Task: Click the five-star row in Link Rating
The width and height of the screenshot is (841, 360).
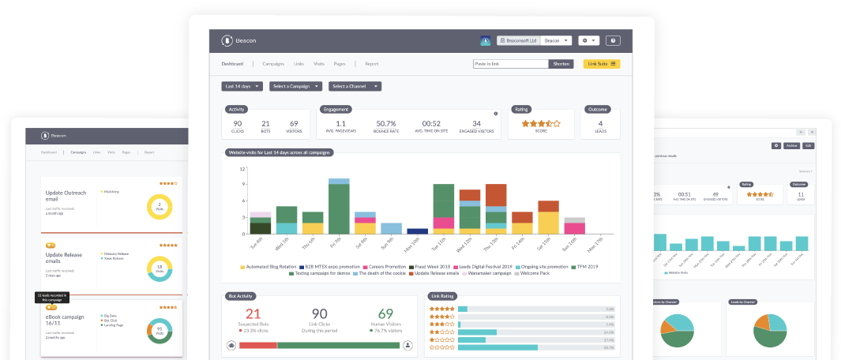Action: 522,309
